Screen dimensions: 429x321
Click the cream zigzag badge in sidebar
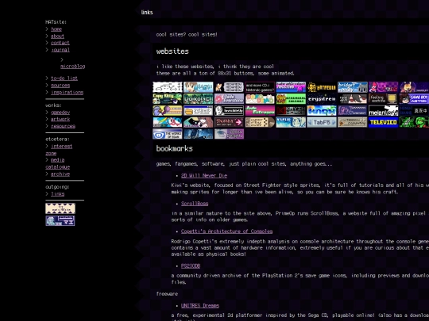coord(60,208)
